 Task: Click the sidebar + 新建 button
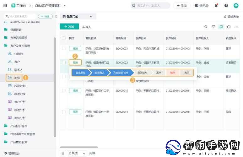(45, 16)
